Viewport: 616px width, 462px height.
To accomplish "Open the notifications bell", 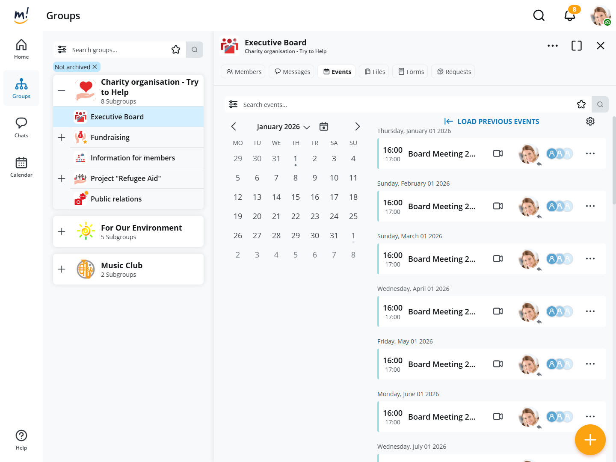I will click(x=569, y=16).
